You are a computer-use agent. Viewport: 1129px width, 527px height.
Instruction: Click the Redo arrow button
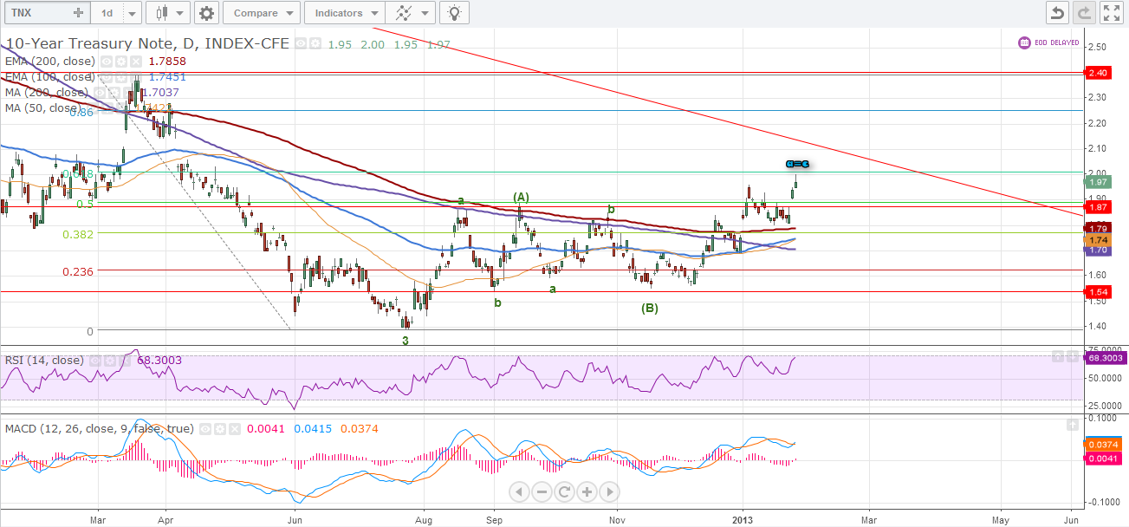tap(1084, 13)
